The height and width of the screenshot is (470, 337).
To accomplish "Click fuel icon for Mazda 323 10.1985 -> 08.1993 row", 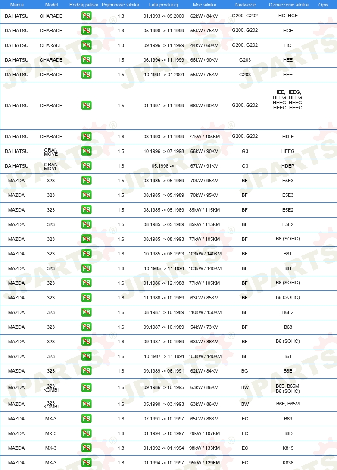I will [86, 254].
